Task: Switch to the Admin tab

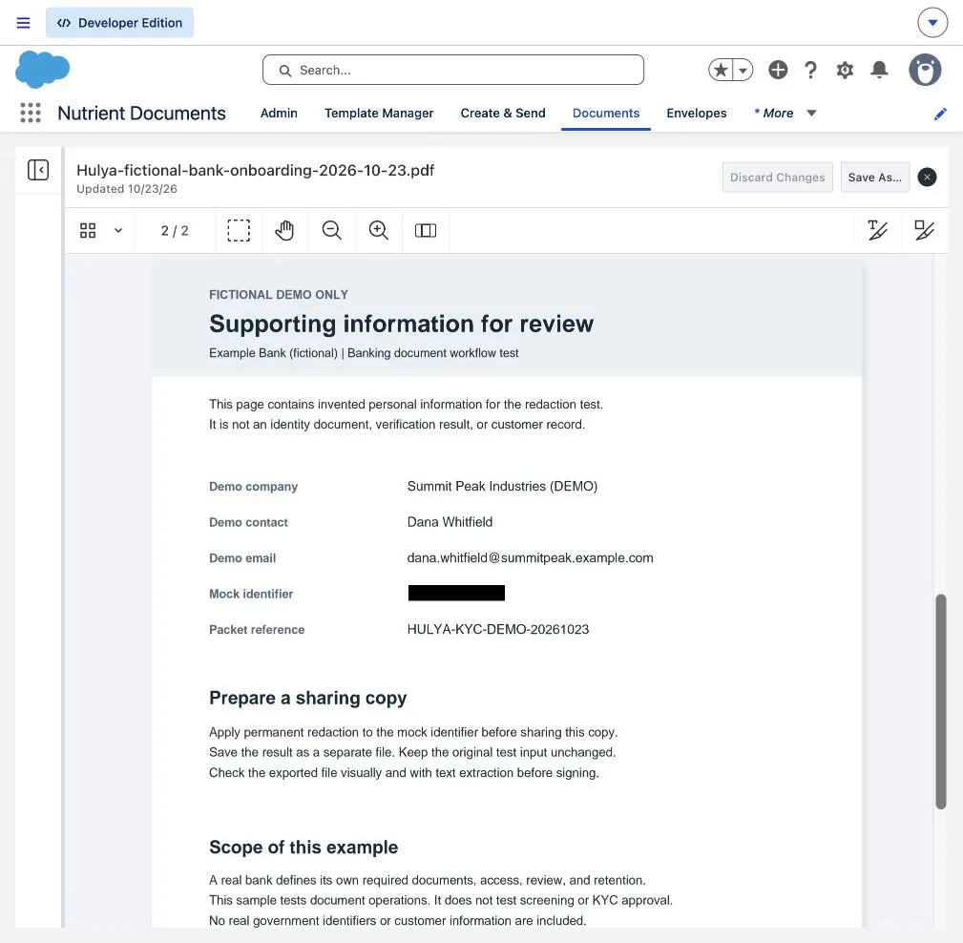Action: [x=279, y=113]
